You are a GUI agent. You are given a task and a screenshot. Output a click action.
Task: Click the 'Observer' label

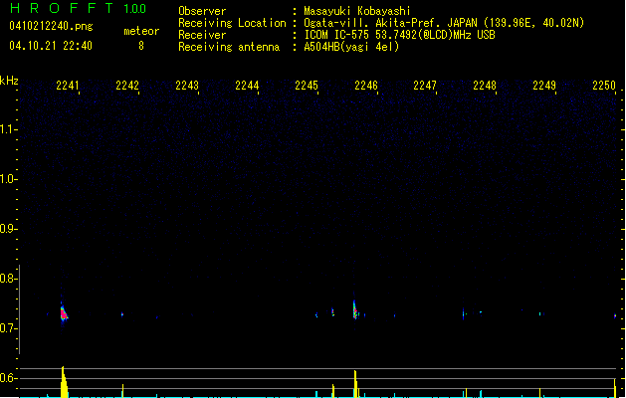(x=202, y=11)
